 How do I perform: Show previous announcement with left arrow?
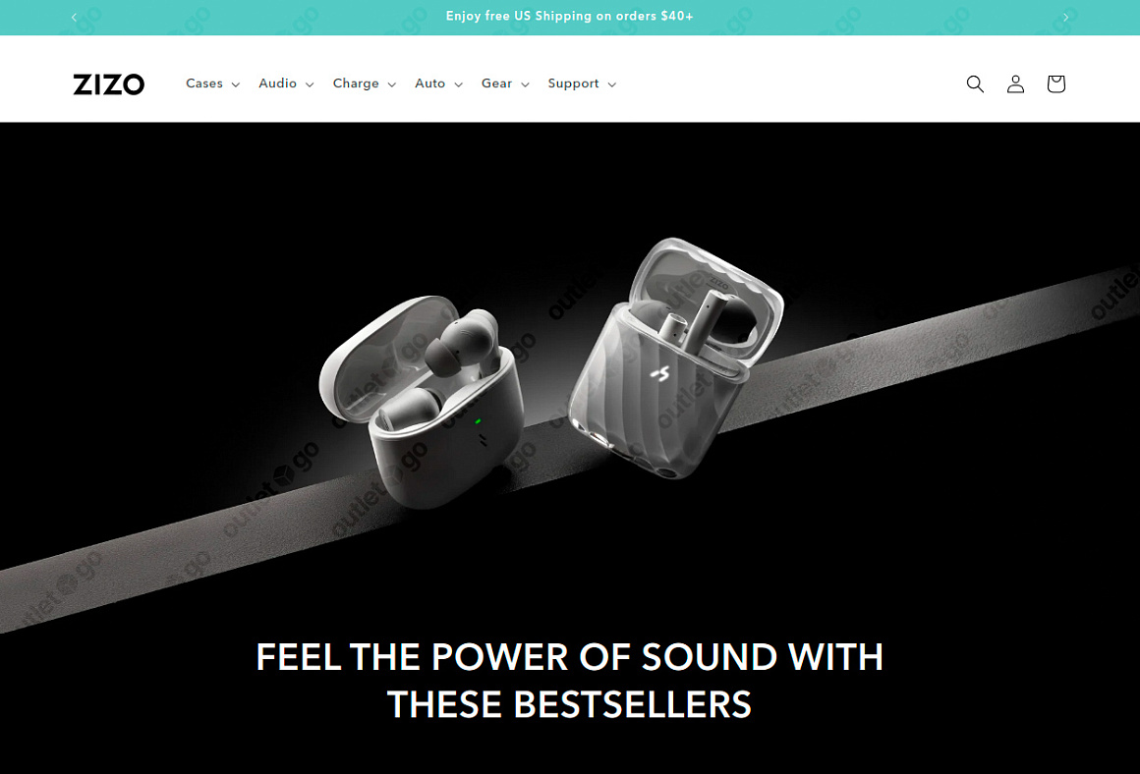point(74,17)
